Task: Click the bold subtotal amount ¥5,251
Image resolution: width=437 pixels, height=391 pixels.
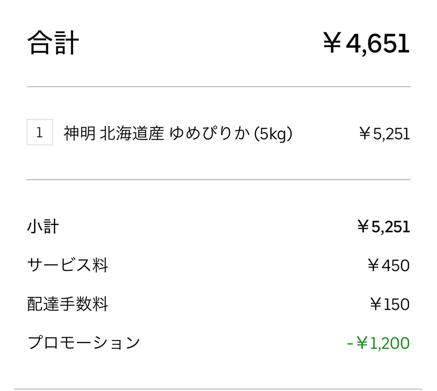Action: [x=384, y=227]
